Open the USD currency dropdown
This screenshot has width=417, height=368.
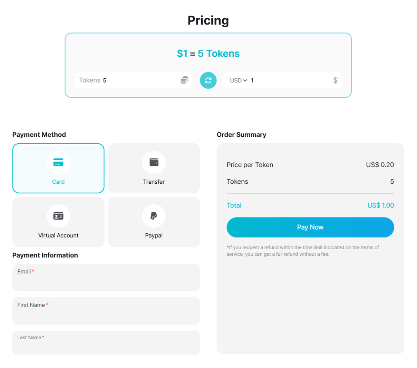239,80
